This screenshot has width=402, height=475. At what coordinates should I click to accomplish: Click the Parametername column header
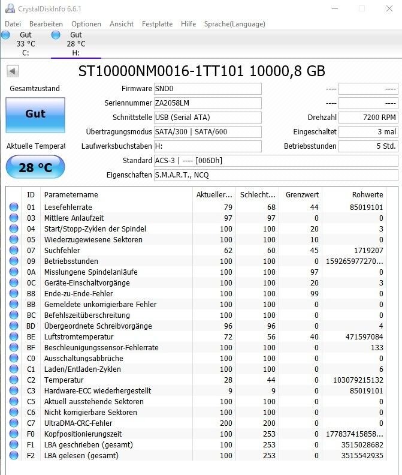pyautogui.click(x=116, y=195)
